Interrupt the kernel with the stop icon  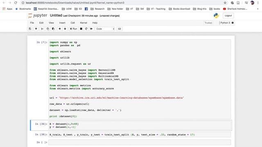tap(81, 29)
